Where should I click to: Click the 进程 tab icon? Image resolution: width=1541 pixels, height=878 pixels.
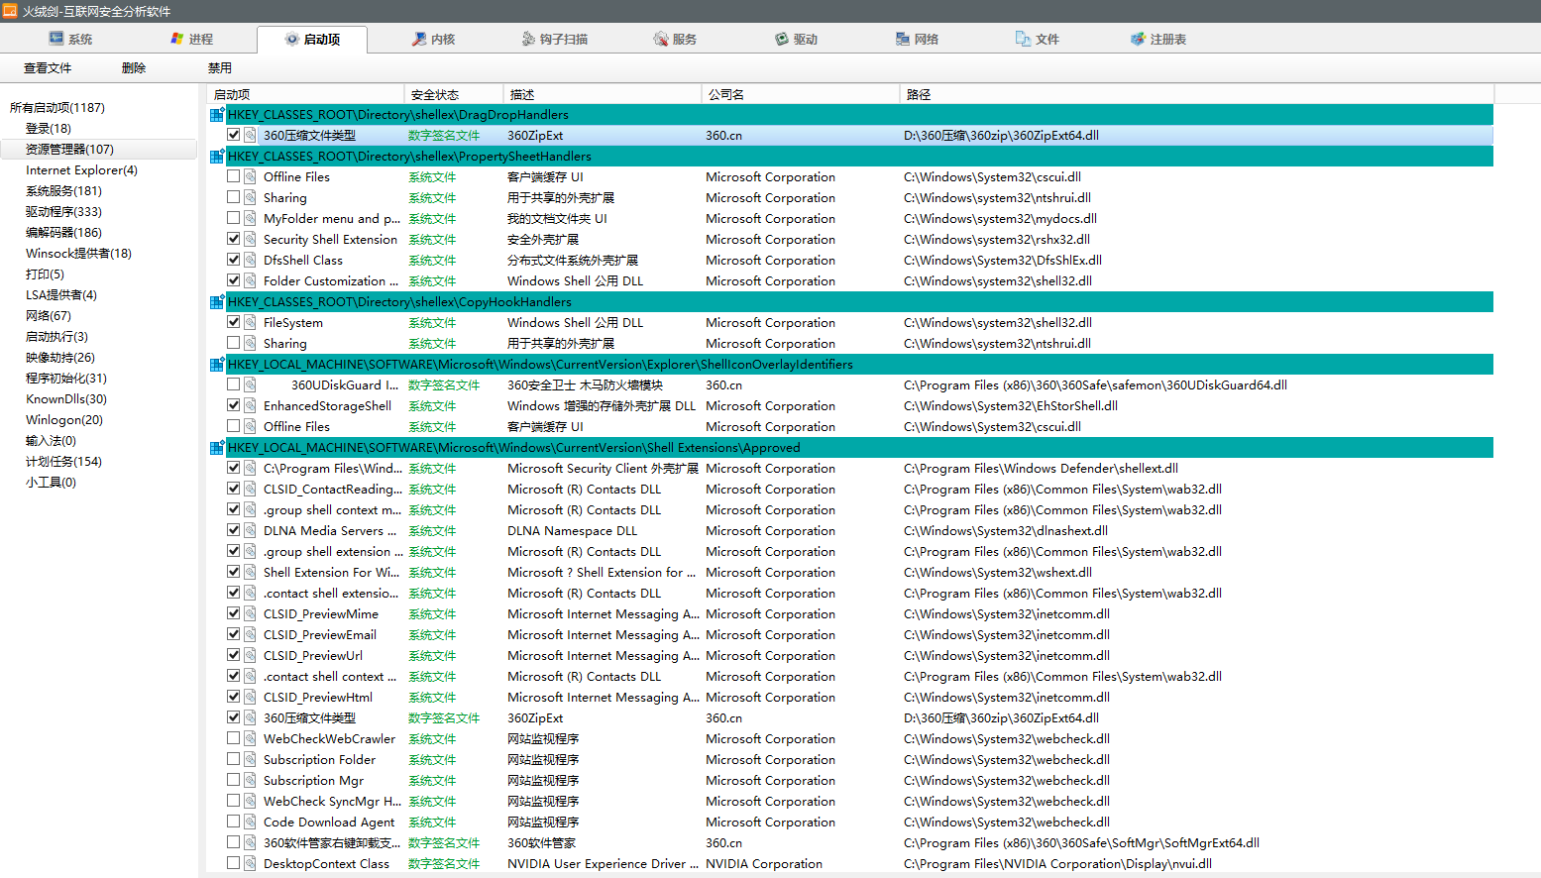177,39
